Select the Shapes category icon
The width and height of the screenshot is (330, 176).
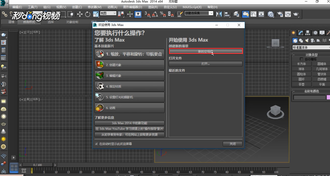[301, 41]
